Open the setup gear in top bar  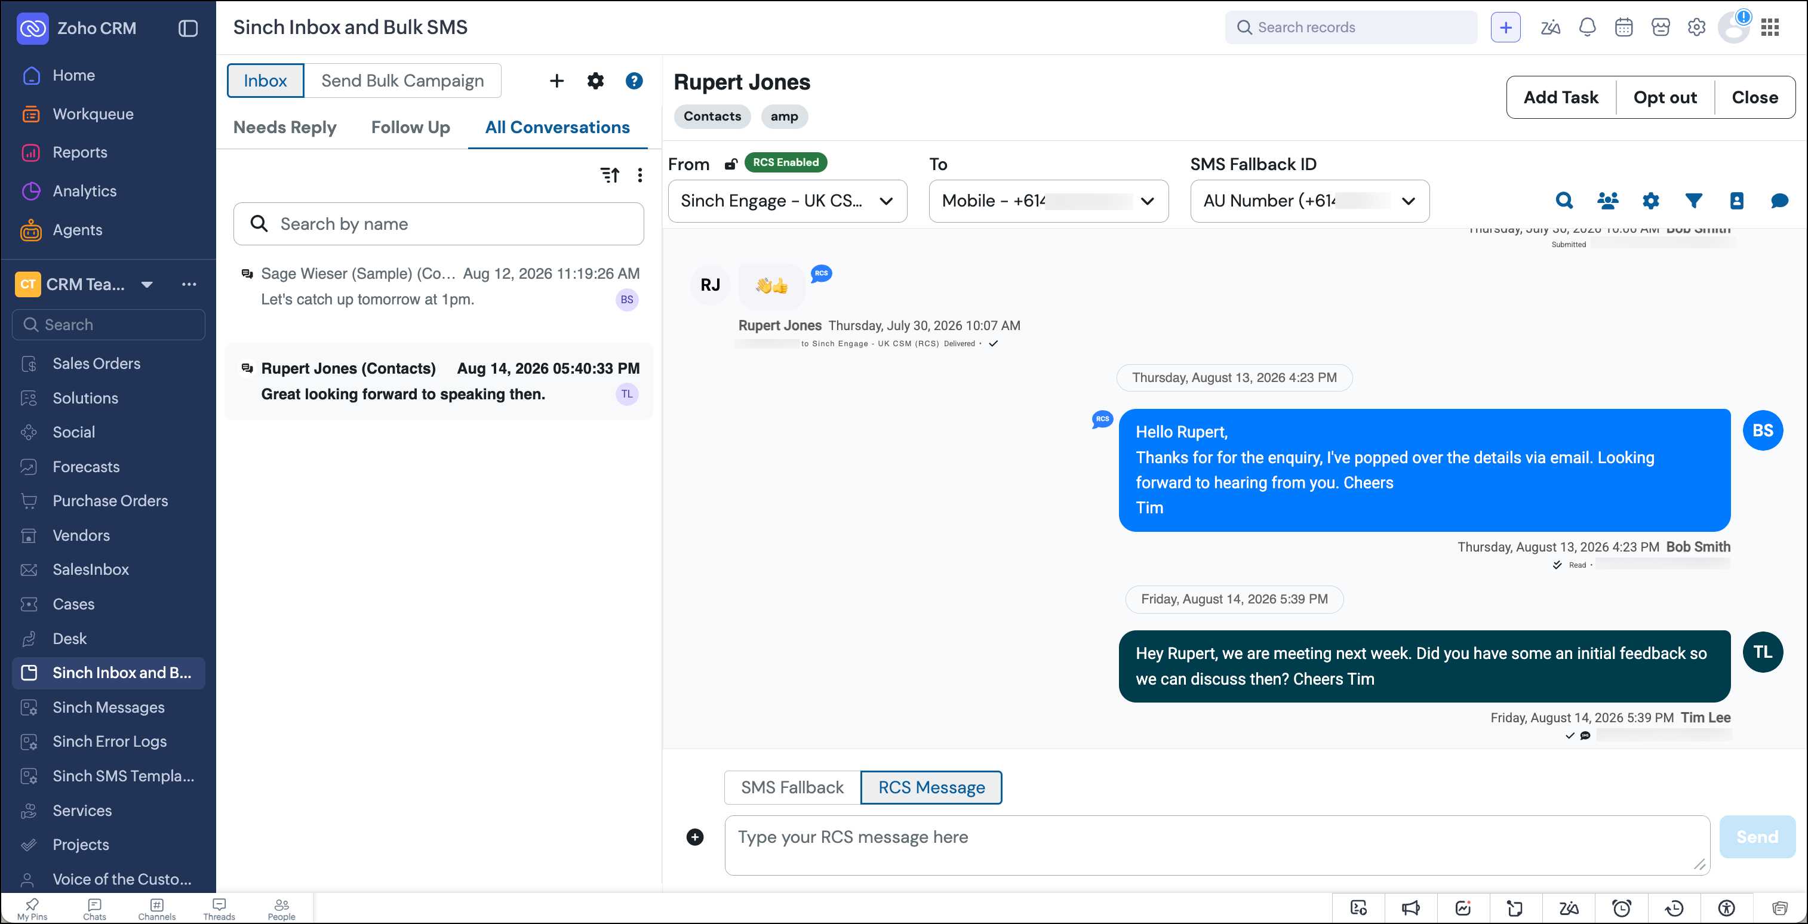[x=1696, y=27]
